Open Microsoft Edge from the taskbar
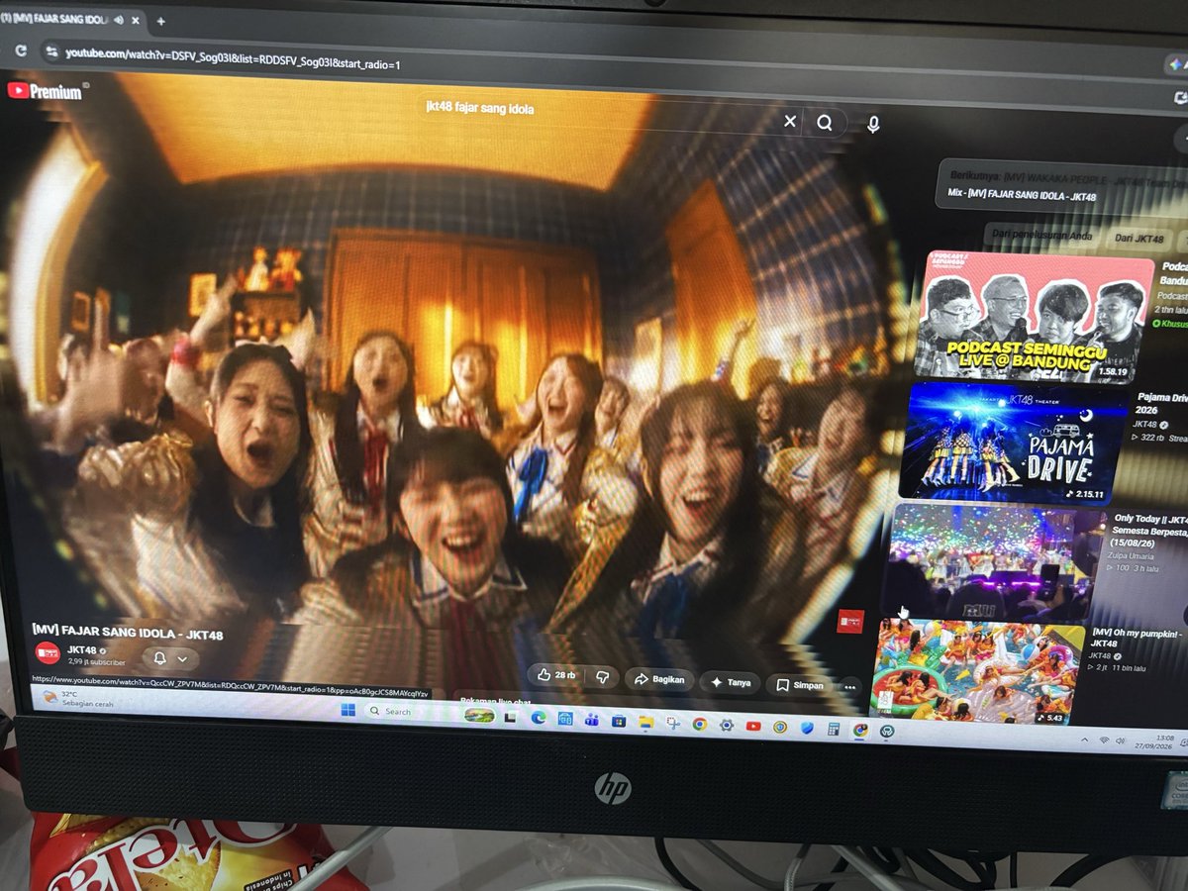The height and width of the screenshot is (891, 1188). click(x=539, y=718)
